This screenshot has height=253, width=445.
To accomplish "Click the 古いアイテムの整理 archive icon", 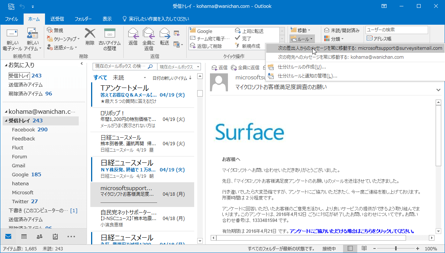I will (x=109, y=34).
